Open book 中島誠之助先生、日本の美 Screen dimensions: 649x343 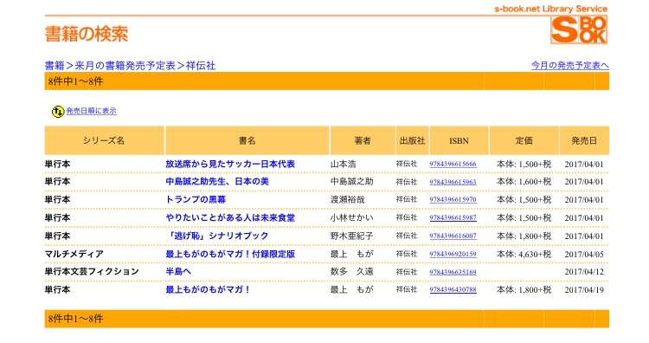coord(217,181)
